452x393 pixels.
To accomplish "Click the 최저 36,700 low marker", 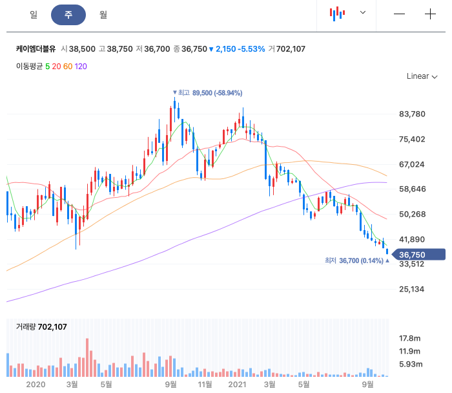I will click(357, 260).
